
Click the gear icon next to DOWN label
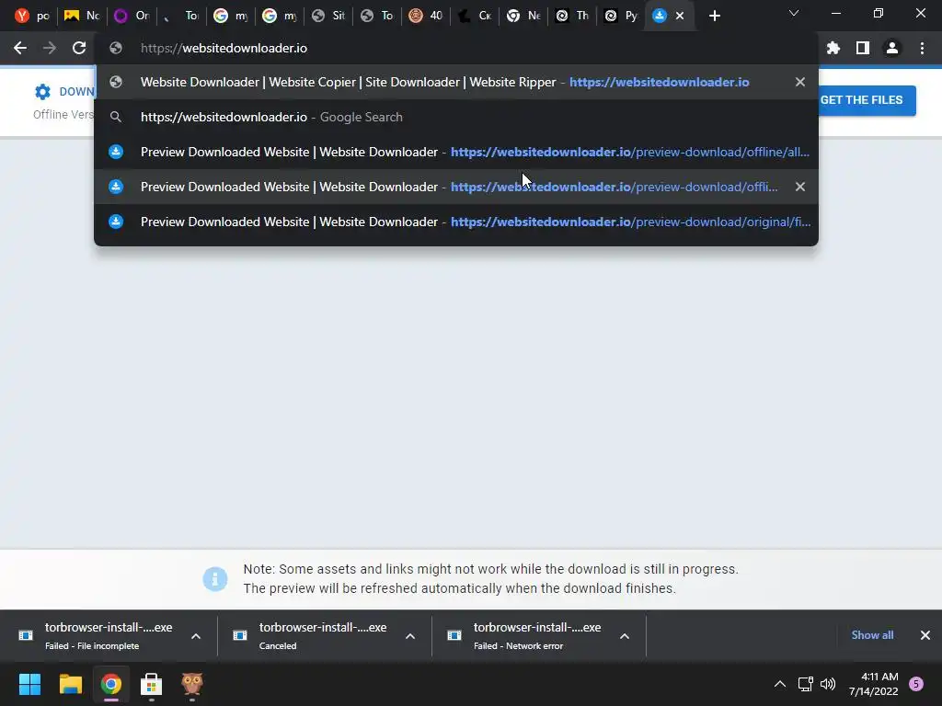pos(42,92)
